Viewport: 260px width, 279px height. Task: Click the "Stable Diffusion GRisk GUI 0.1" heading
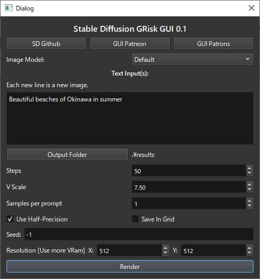130,29
